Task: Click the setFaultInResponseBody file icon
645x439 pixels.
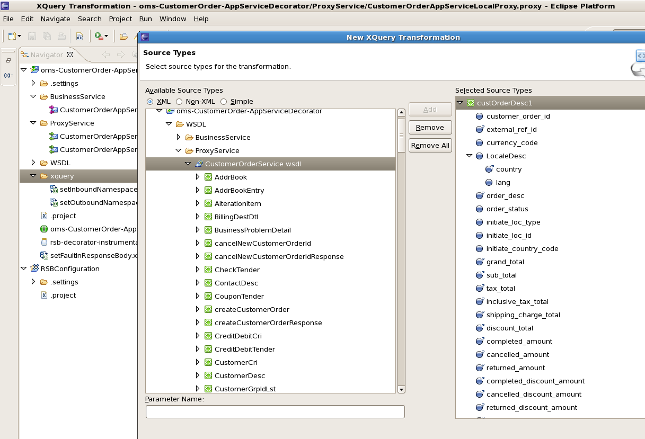Action: (44, 255)
